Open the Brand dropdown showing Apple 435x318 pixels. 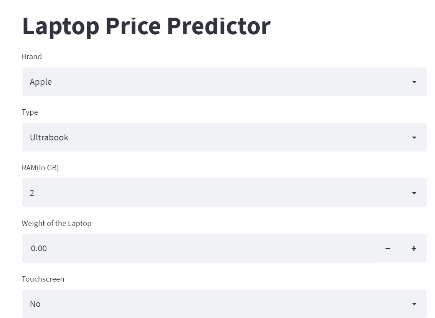pos(224,82)
